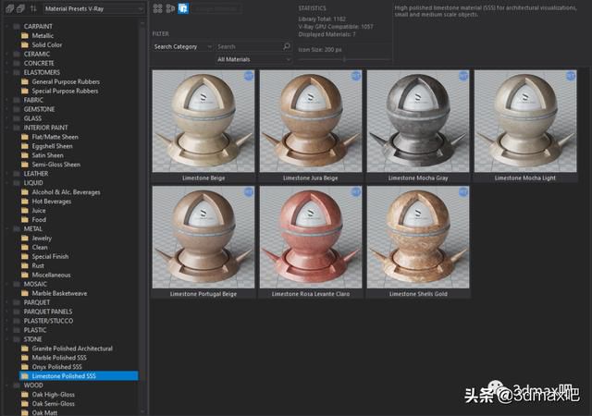Open the All Materials filter dropdown

253,59
